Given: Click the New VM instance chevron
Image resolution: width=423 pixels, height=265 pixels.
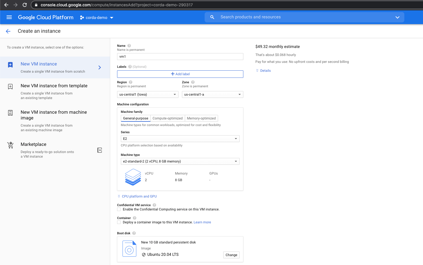Looking at the screenshot, I should tap(100, 67).
